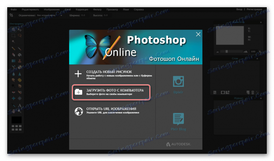Close the Навигатор panel
The height and width of the screenshot is (161, 274).
coord(261,22)
